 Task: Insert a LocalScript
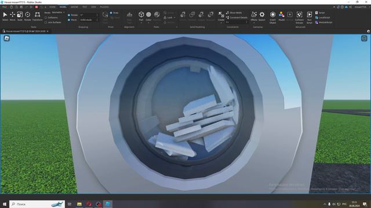point(322,17)
